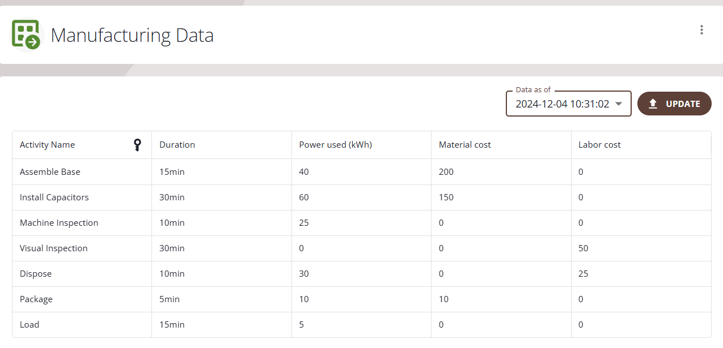Expand the Data as of dropdown arrow
The image size is (723, 348).
[619, 104]
